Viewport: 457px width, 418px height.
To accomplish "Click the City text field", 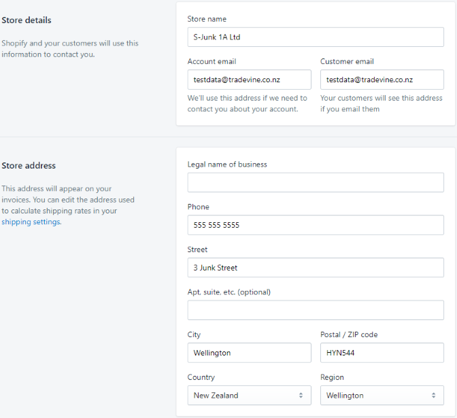I will coord(249,353).
